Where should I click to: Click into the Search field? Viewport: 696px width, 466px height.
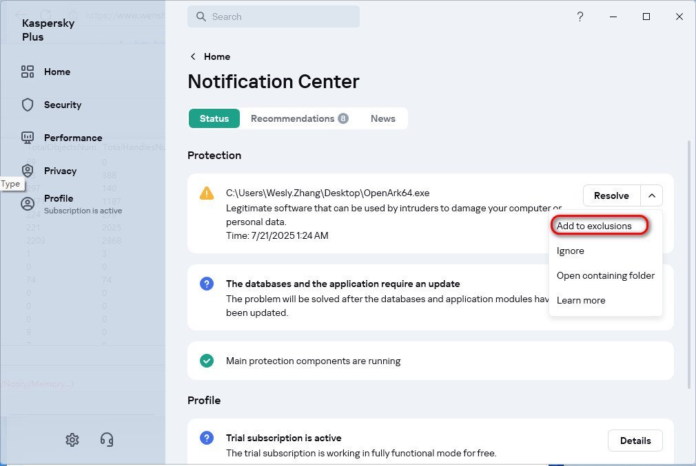tap(274, 17)
